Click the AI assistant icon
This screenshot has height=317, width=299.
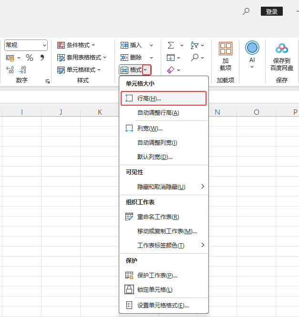click(252, 55)
